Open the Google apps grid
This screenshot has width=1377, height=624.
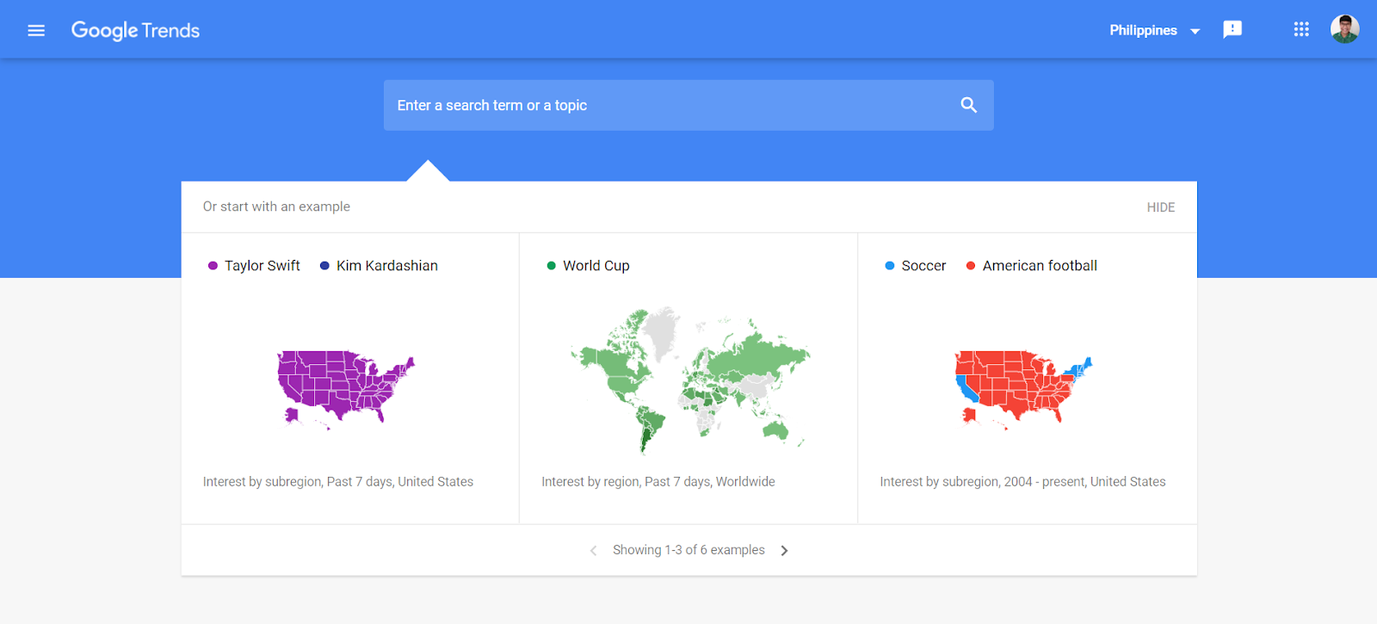[x=1301, y=30]
